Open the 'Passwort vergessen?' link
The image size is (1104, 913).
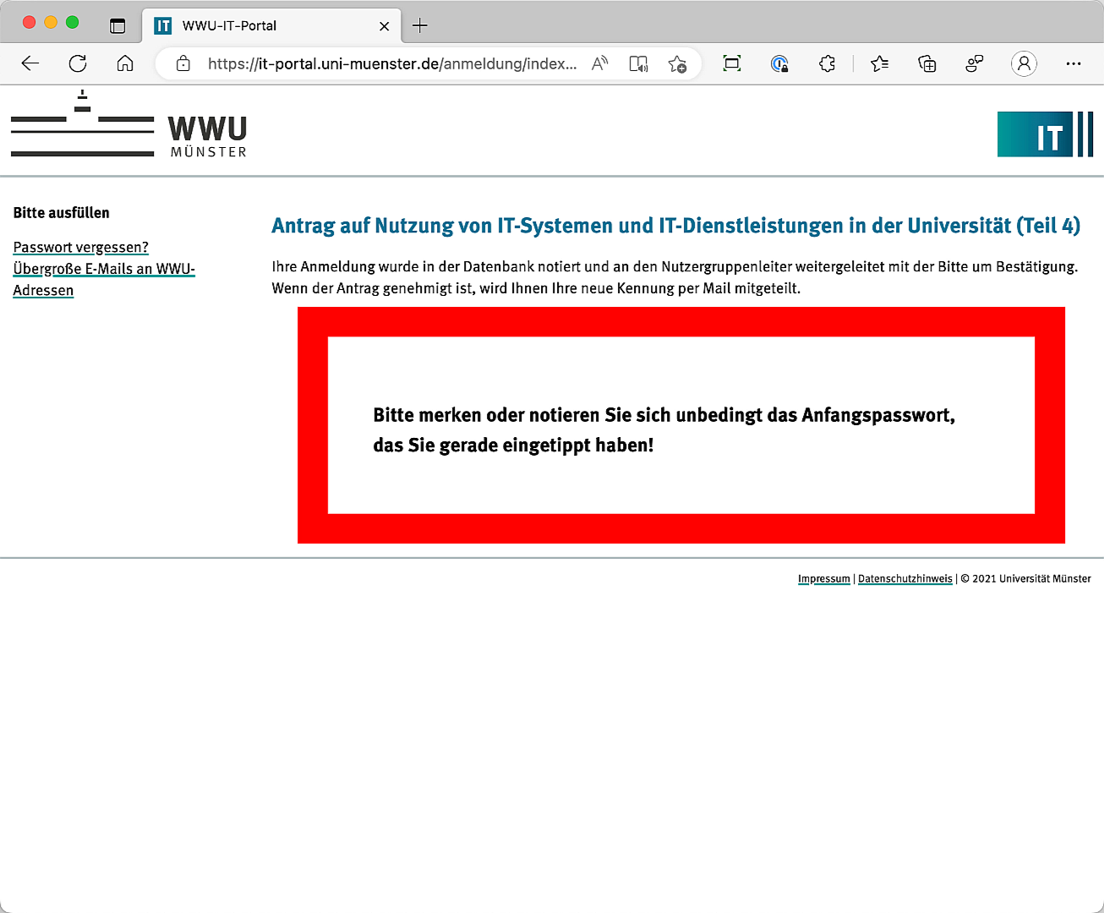click(x=80, y=247)
